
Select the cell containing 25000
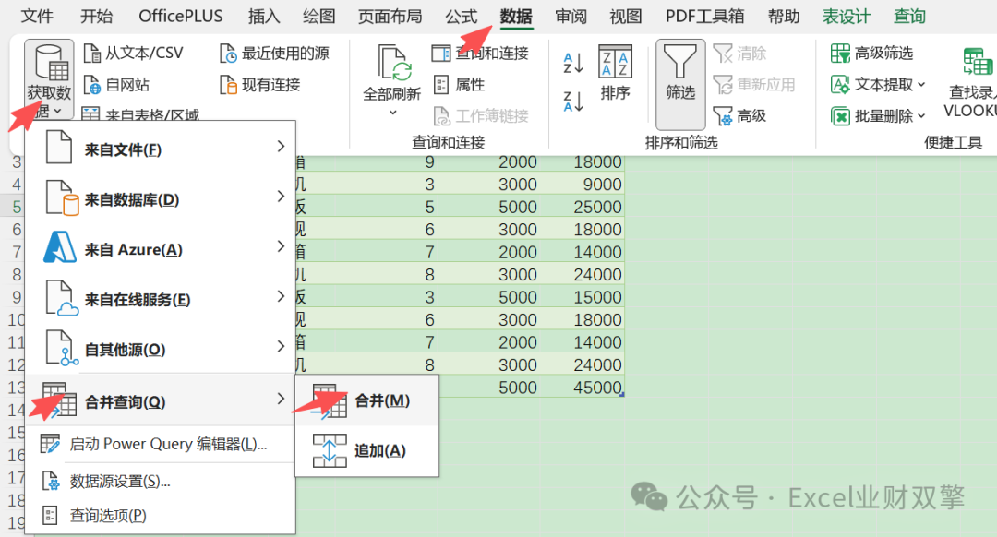click(582, 208)
